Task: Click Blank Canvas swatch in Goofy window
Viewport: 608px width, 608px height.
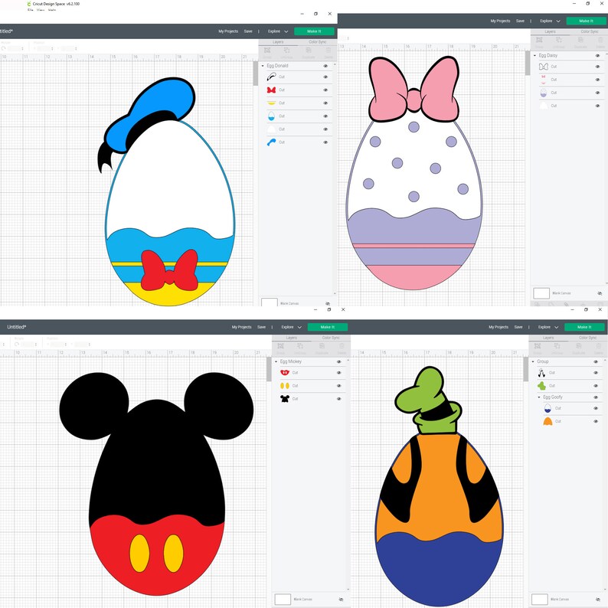Action: (539, 599)
